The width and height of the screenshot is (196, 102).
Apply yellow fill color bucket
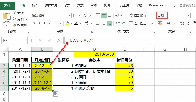tap(67, 23)
